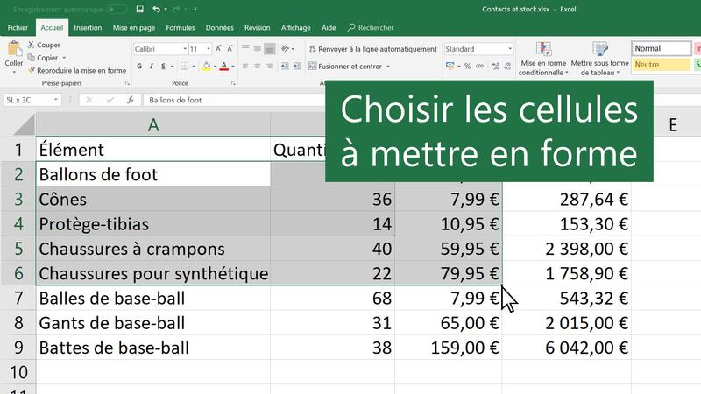Click the Save icon in the title bar
The height and width of the screenshot is (394, 701).
tap(138, 9)
